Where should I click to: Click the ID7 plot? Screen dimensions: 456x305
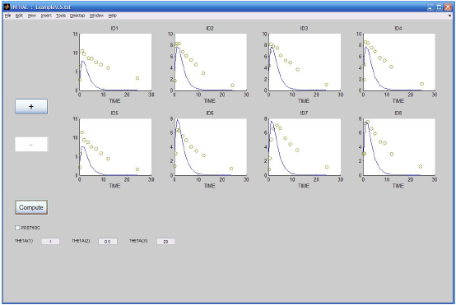pyautogui.click(x=305, y=147)
